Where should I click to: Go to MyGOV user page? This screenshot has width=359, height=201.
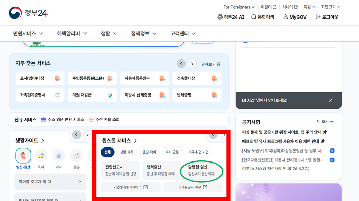[x=295, y=17]
